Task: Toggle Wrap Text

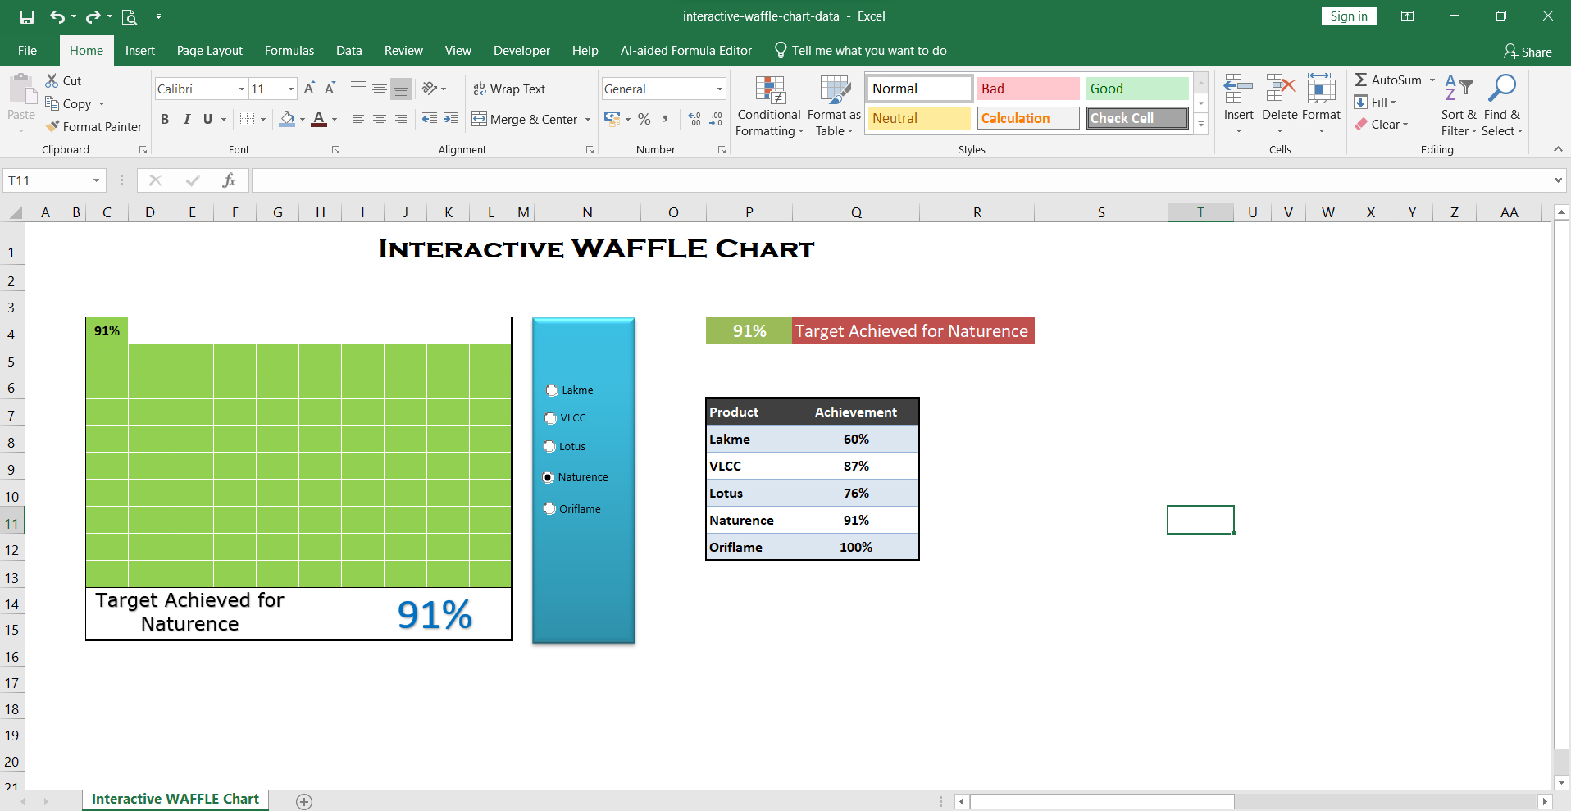Action: [x=509, y=89]
